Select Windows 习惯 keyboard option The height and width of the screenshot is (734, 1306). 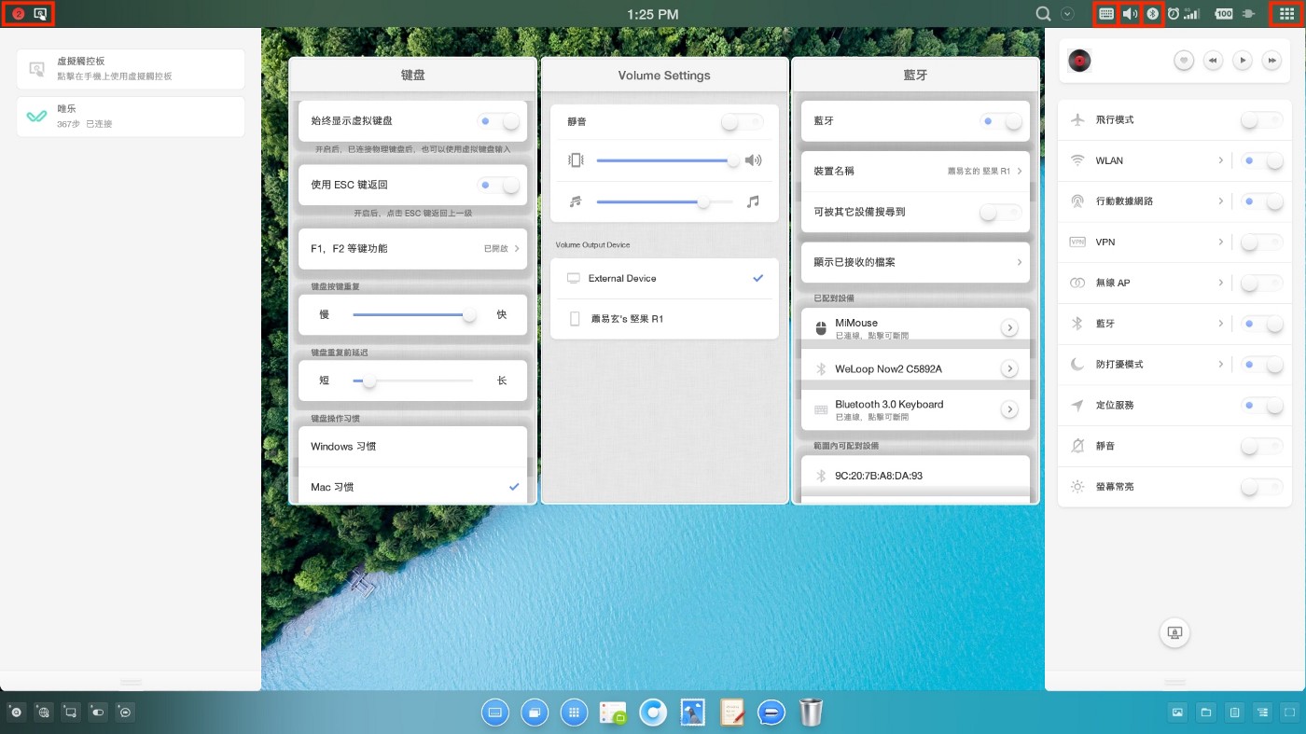click(412, 447)
